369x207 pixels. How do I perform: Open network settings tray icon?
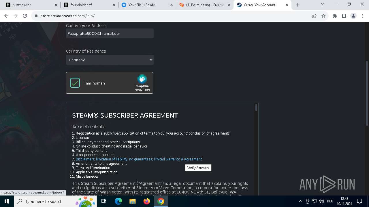point(315,201)
